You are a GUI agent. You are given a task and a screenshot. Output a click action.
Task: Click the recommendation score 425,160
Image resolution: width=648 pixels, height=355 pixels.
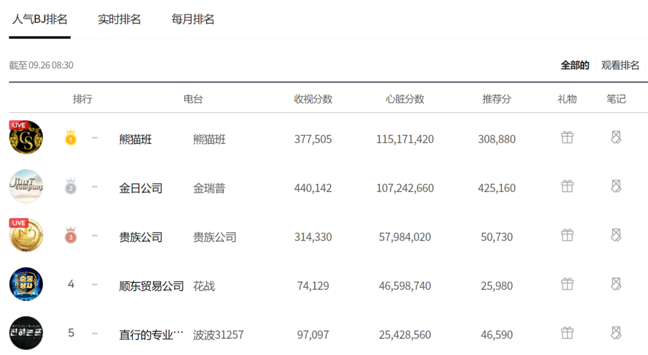[x=497, y=188]
